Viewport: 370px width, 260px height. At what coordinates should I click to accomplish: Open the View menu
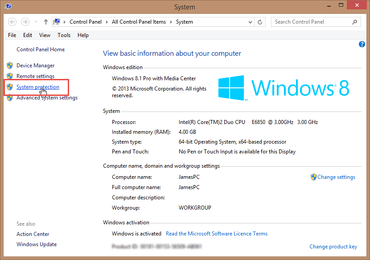(x=45, y=35)
